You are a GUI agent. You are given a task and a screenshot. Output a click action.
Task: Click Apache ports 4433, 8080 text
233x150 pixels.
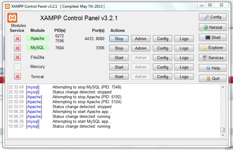click(95, 39)
